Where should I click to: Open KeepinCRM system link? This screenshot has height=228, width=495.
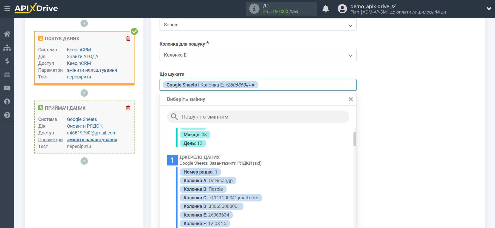click(x=79, y=50)
